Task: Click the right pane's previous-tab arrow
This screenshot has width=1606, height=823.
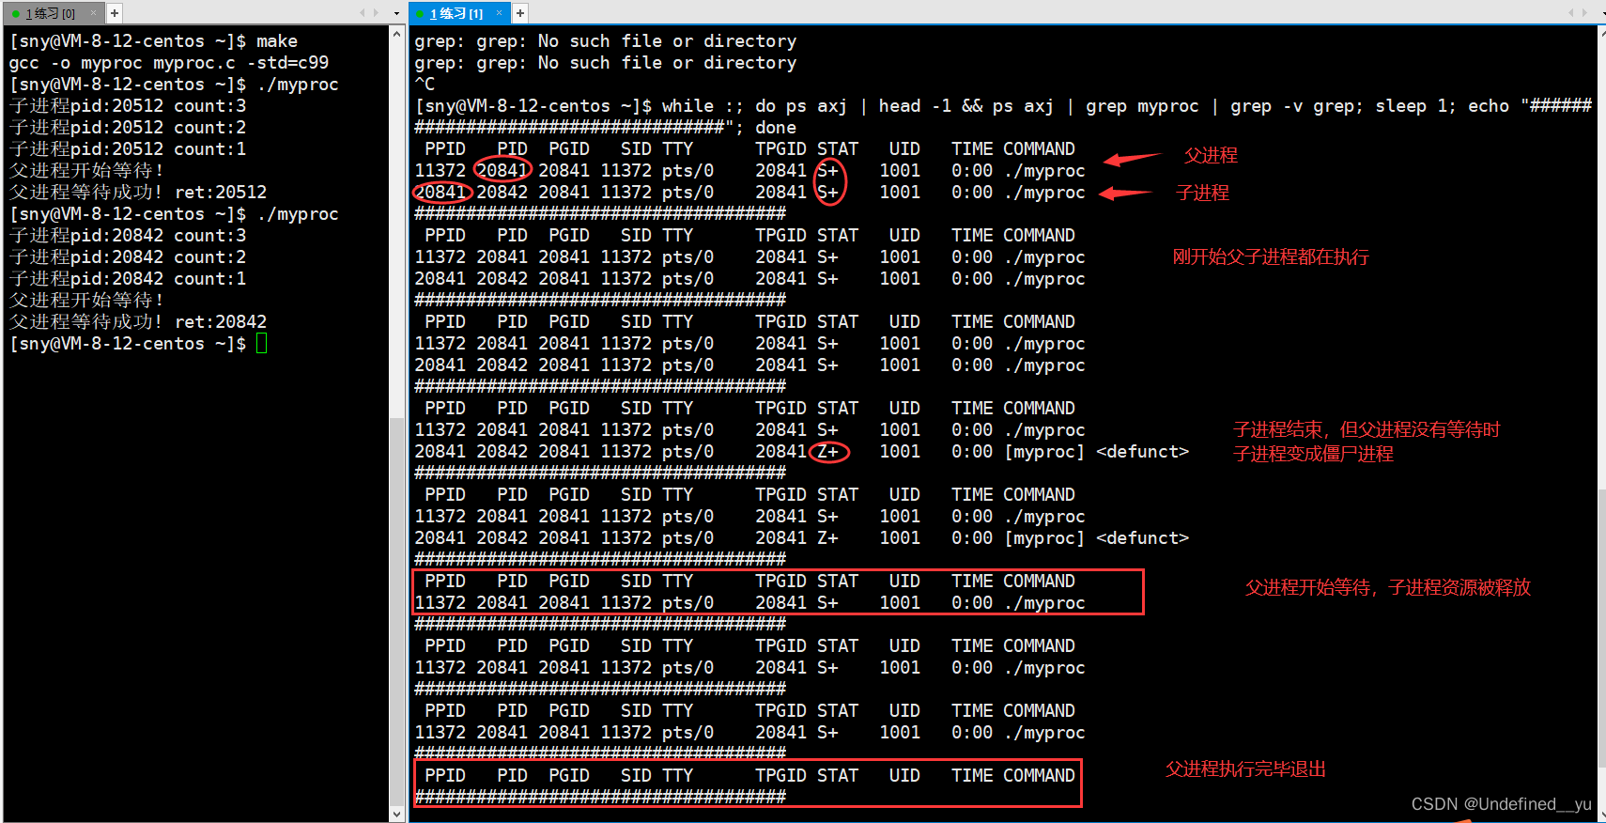Action: point(1571,13)
